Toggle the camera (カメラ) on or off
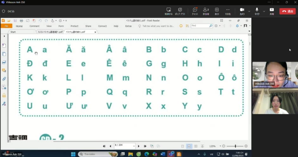The height and width of the screenshot is (157, 298). 242,11
